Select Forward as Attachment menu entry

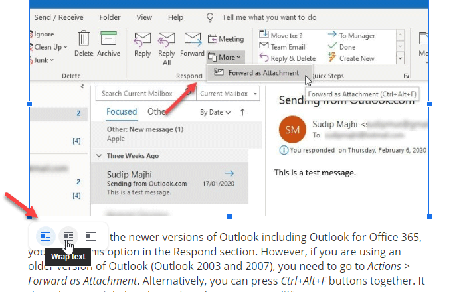coord(259,73)
